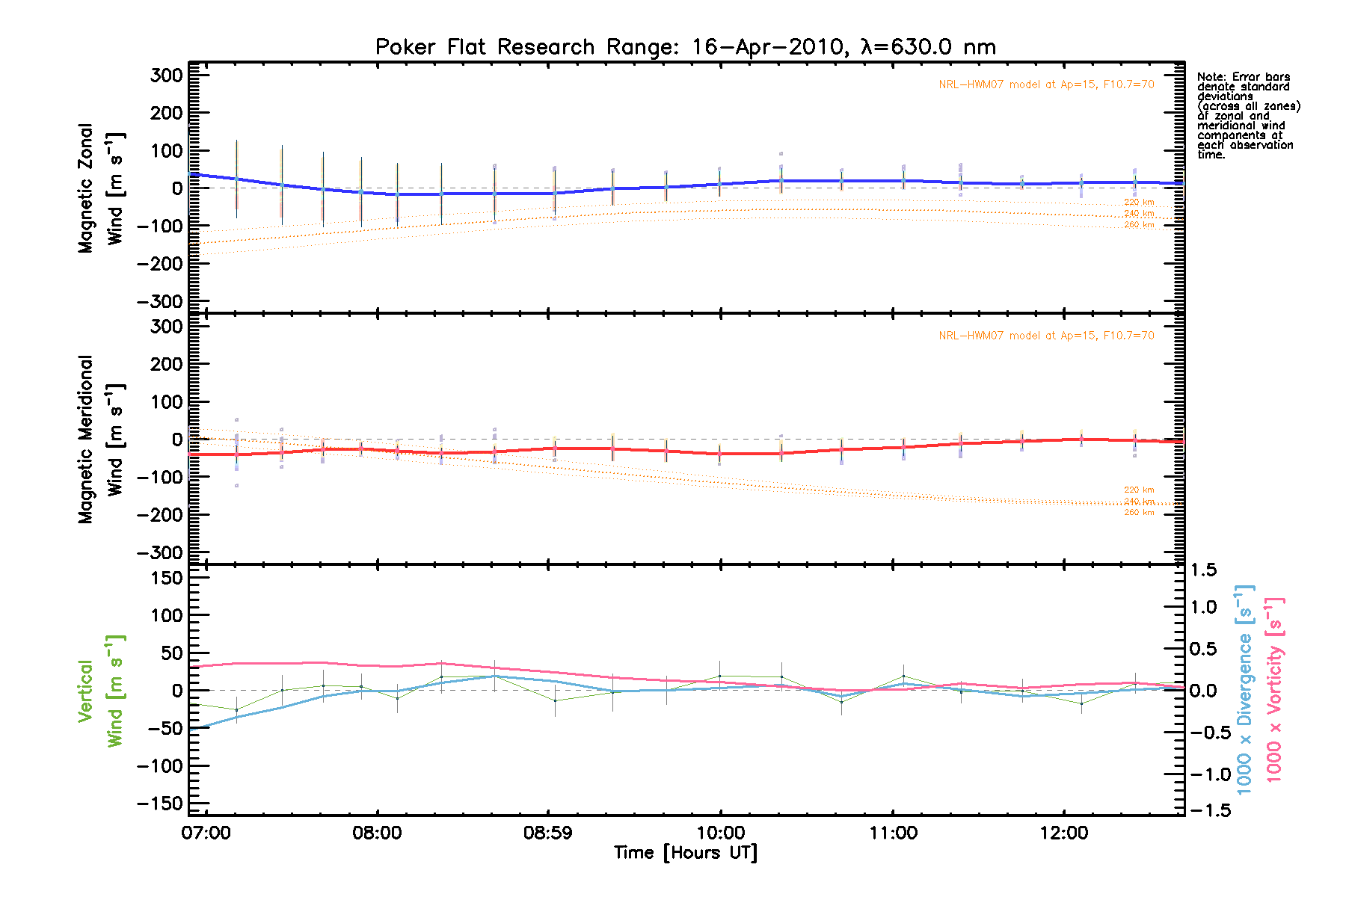The width and height of the screenshot is (1346, 897).
Task: Click the error bars note text
Action: [1247, 116]
